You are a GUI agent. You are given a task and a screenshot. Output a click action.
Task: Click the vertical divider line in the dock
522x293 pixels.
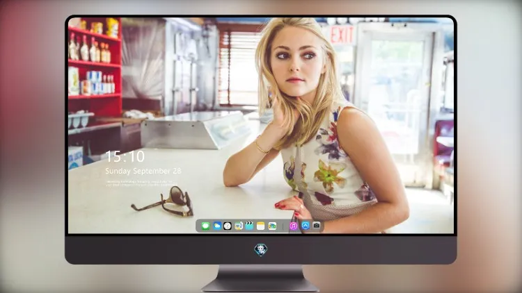[283, 226]
